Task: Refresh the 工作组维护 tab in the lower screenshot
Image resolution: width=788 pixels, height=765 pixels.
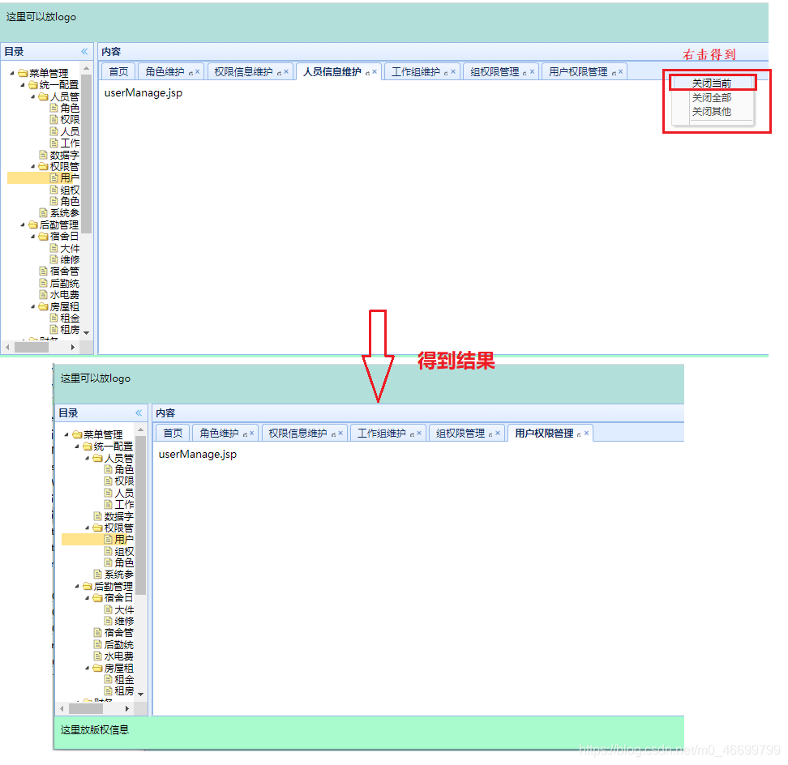Action: (x=412, y=434)
